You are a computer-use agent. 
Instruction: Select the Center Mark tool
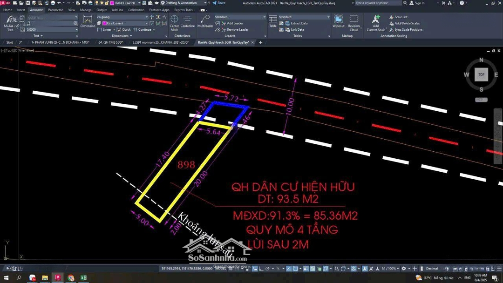pyautogui.click(x=174, y=22)
